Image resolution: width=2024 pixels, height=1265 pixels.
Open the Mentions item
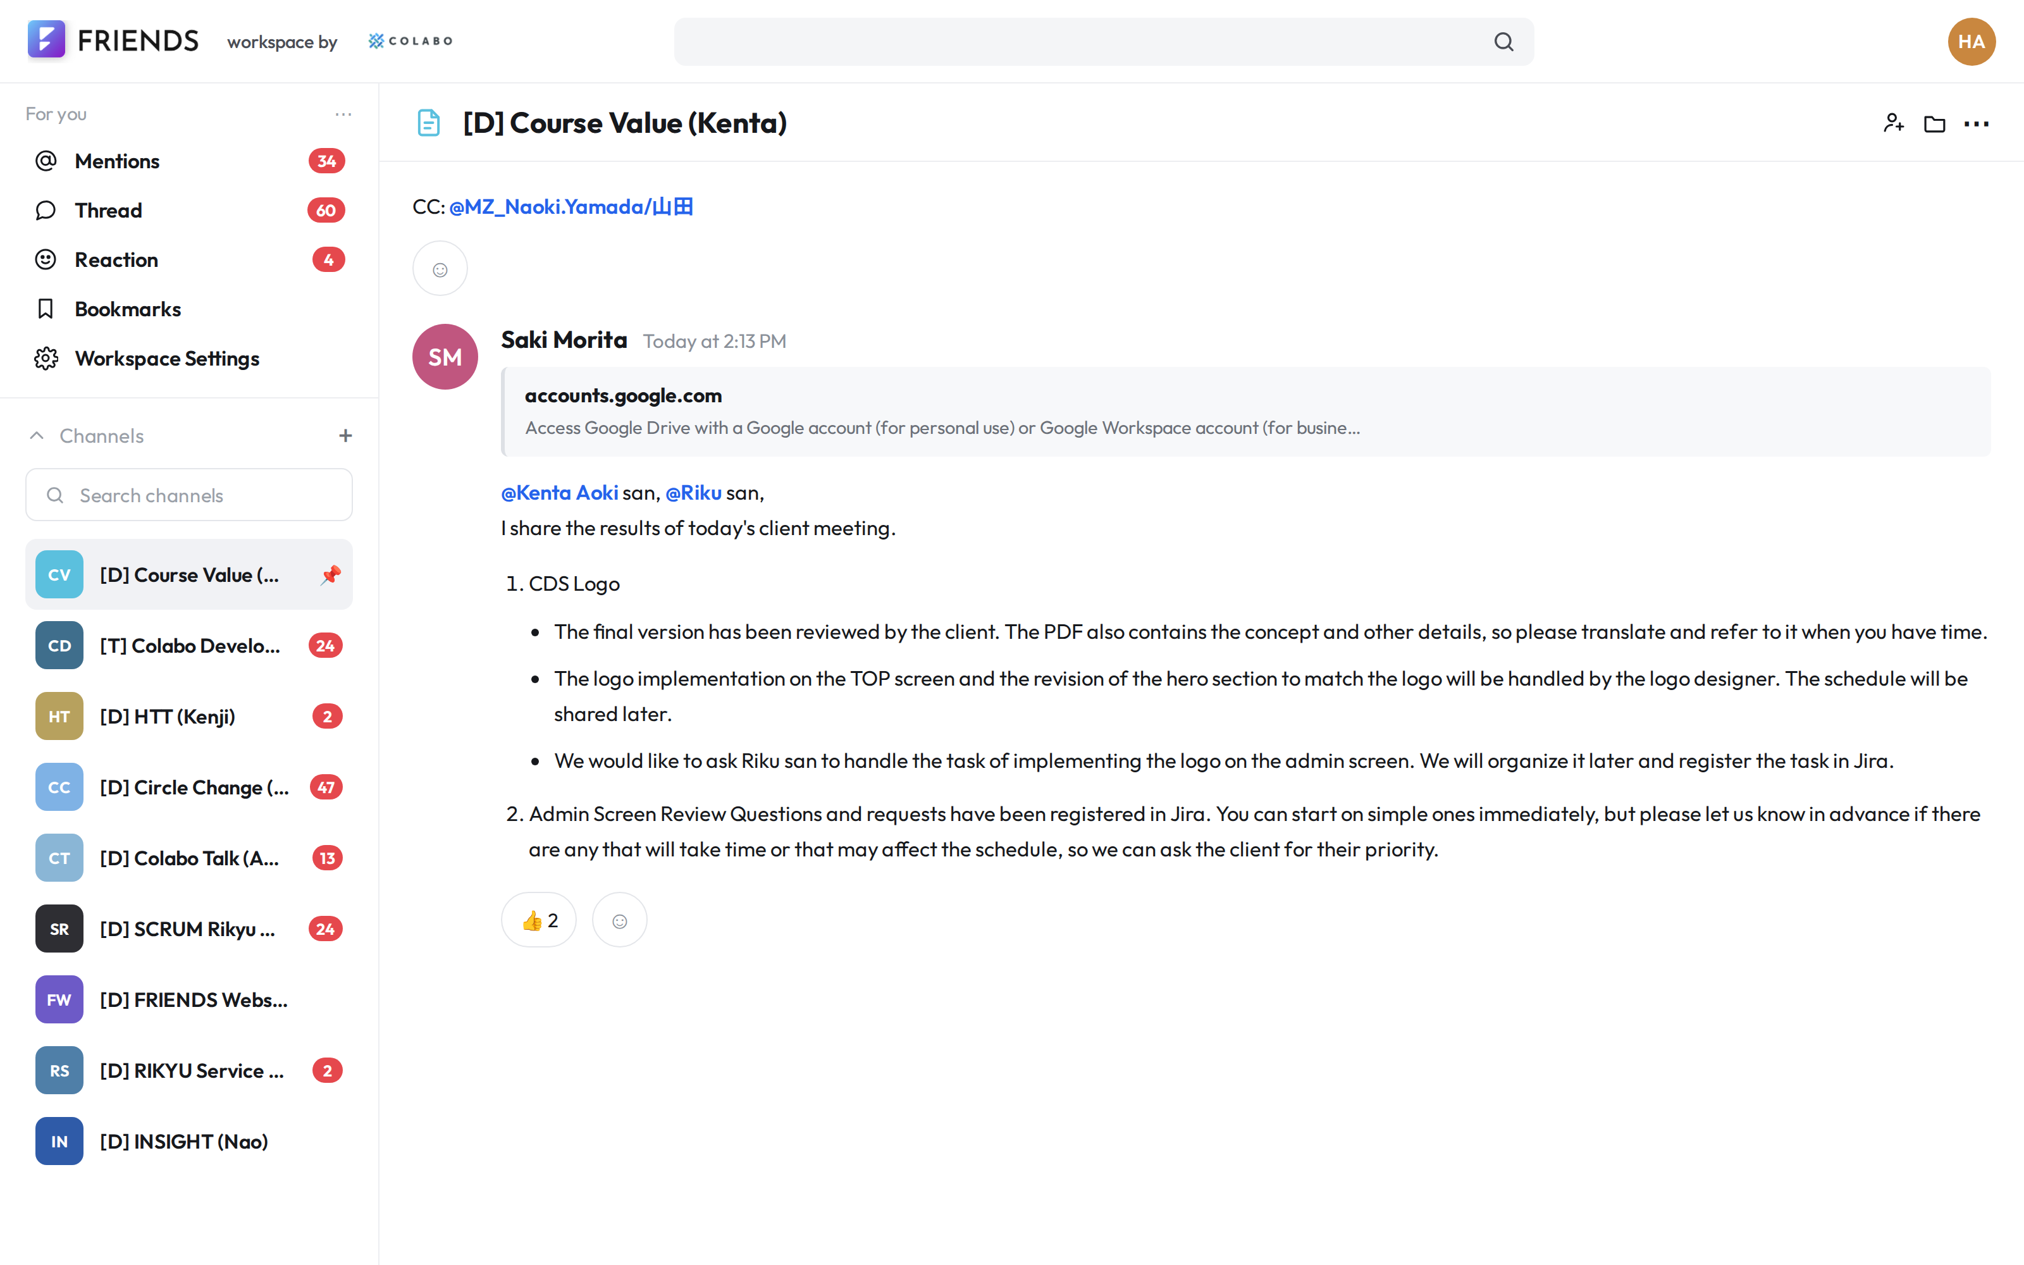pos(189,161)
